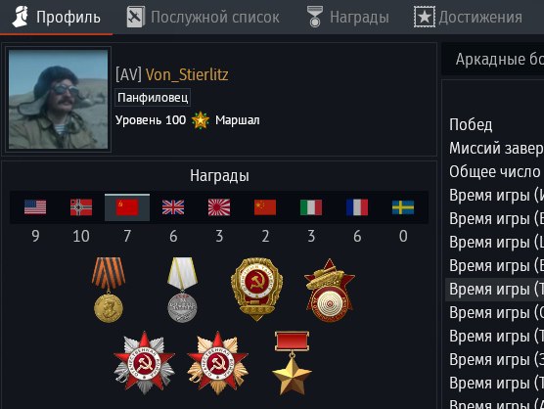Click the player avatar photo
Image resolution: width=544 pixels, height=409 pixels.
point(59,99)
